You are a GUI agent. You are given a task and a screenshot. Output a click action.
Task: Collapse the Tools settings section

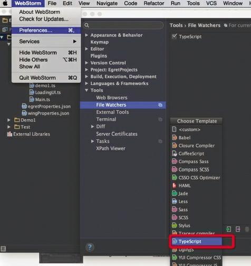click(86, 90)
